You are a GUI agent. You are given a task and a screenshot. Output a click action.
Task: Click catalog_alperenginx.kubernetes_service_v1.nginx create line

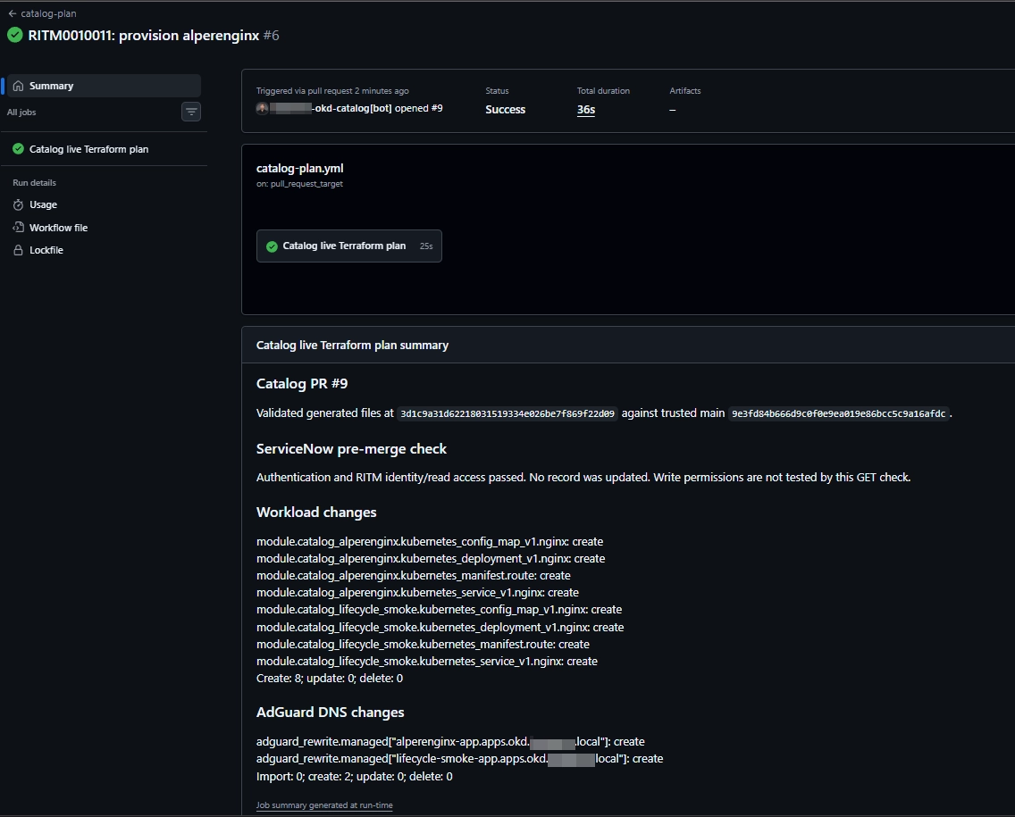(x=417, y=592)
